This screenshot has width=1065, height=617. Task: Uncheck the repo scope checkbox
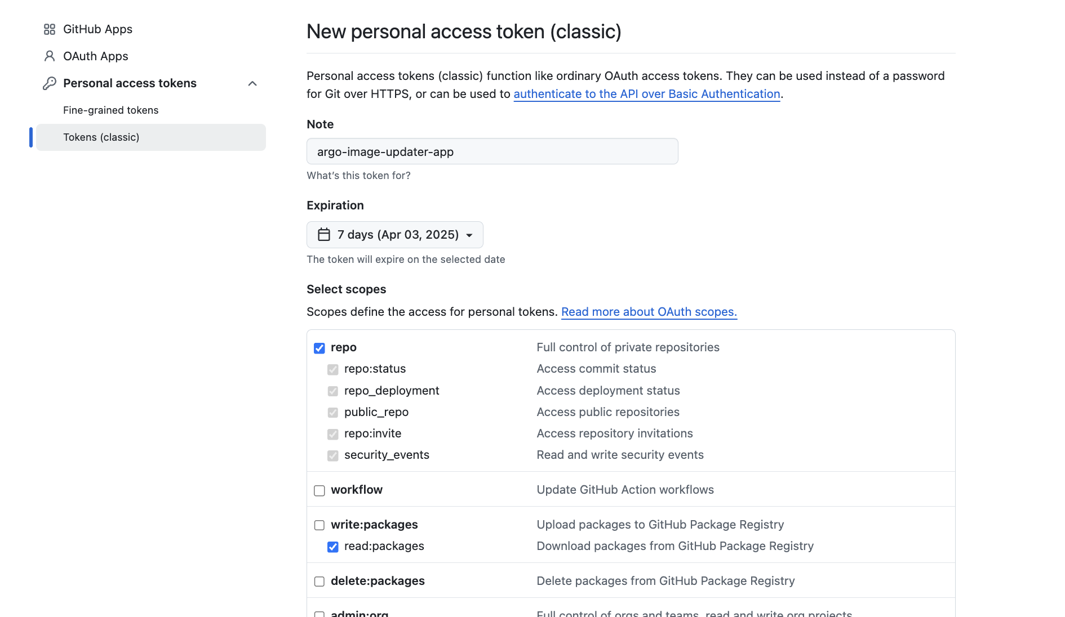[319, 348]
